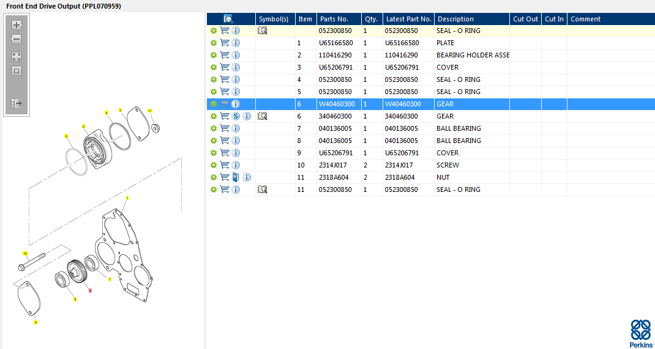This screenshot has height=349, width=655.
Task: Click the Perkins logo
Action: click(641, 332)
